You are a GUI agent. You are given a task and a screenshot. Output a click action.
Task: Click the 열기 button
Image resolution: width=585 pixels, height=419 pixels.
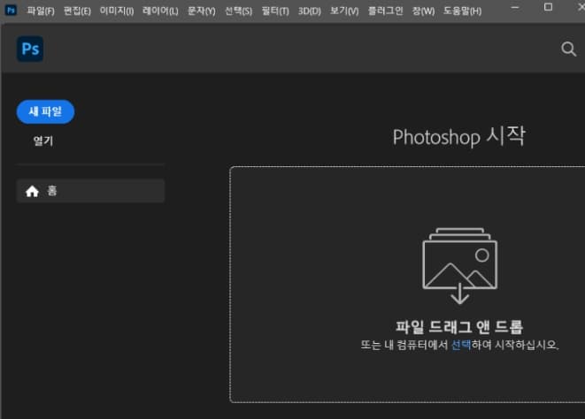43,141
